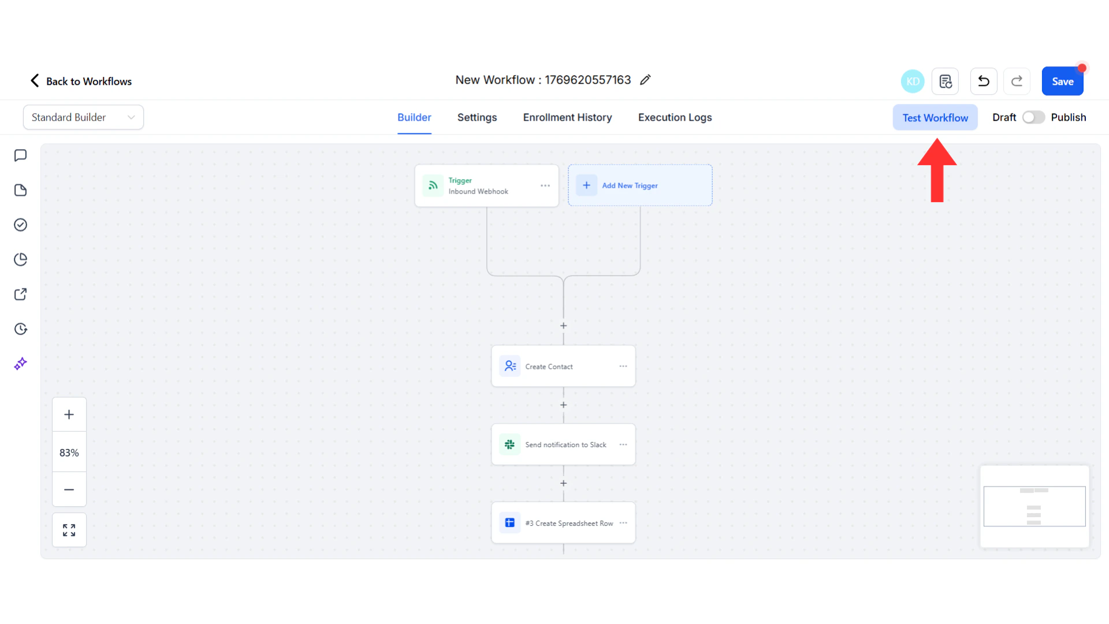
Task: Launch the AI assistant sparkle icon
Action: click(21, 363)
